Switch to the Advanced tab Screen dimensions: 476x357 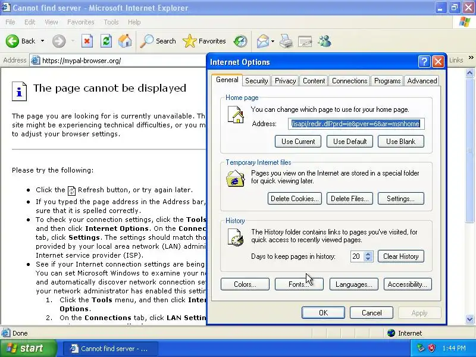point(422,81)
